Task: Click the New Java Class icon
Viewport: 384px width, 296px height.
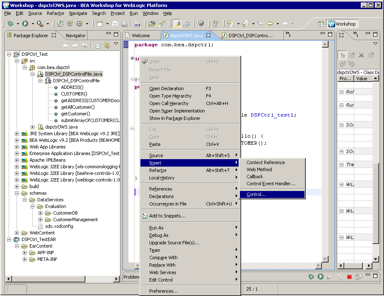Action: (x=80, y=24)
